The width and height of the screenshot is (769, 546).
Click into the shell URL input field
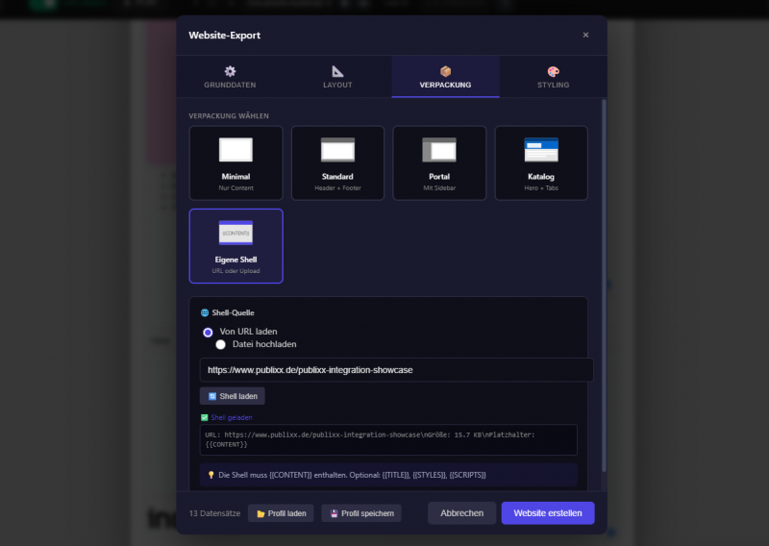coord(396,370)
